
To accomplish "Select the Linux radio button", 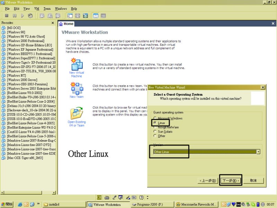I will point(155,123).
